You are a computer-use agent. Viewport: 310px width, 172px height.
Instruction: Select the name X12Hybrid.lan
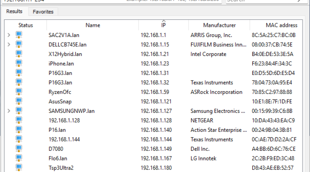point(65,54)
